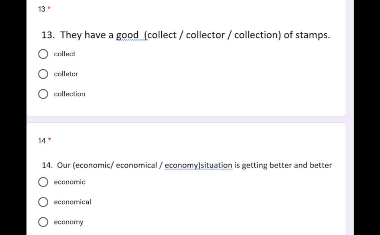Click the underlined word 'good'
Screen dimensions: 380x235
[128, 35]
